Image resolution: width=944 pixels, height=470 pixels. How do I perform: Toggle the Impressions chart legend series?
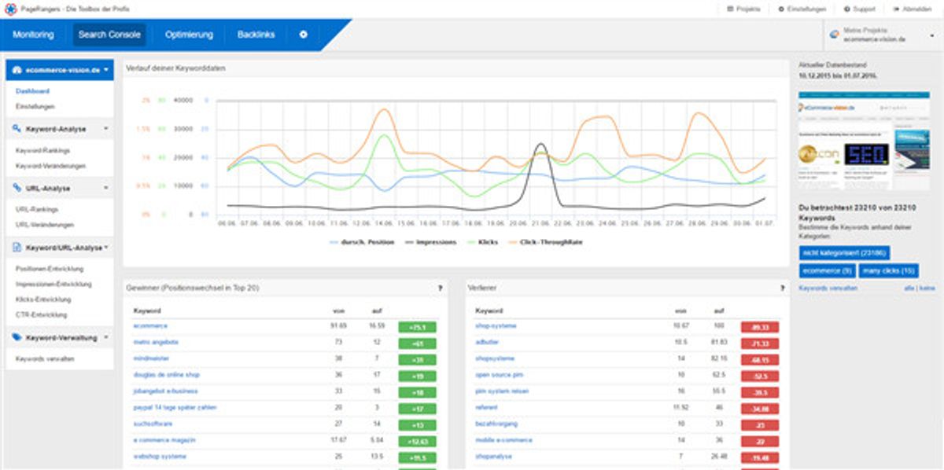point(430,242)
